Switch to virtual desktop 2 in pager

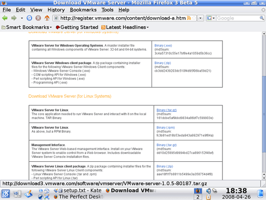pyautogui.click(x=198, y=197)
